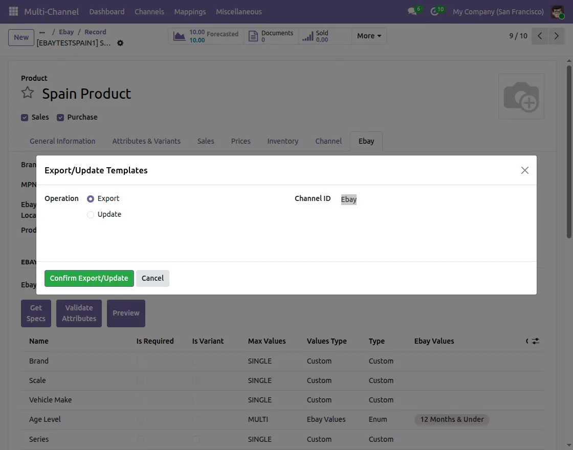Open the Forecasted chart stat button
The image size is (573, 450).
[x=206, y=36]
